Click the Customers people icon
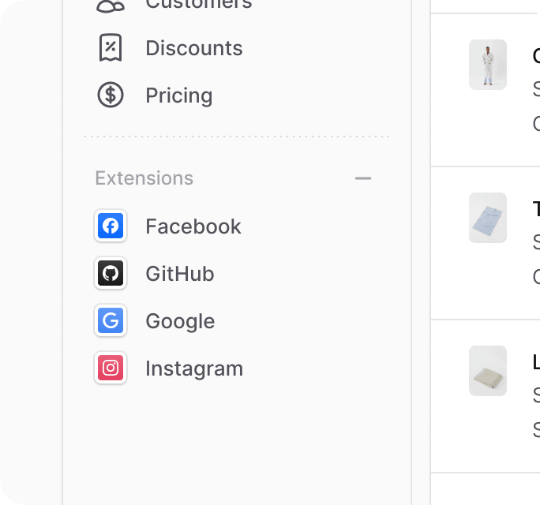The height and width of the screenshot is (505, 540). pos(111,6)
